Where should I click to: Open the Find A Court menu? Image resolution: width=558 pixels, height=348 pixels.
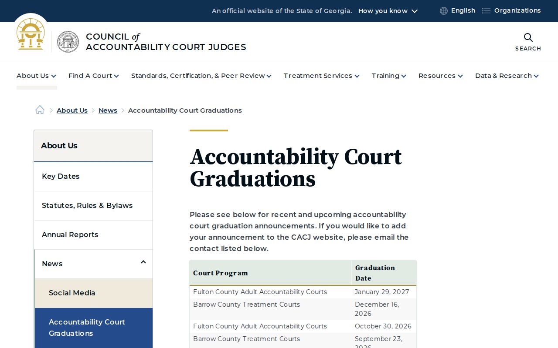click(x=94, y=76)
